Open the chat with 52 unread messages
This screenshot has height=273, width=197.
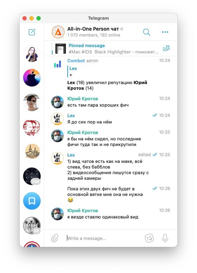tap(32, 226)
